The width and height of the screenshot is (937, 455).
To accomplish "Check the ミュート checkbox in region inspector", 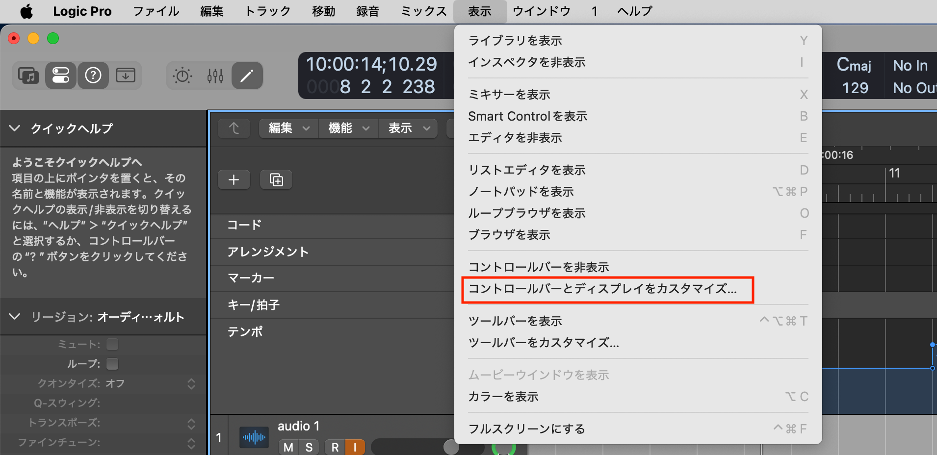I will click(112, 345).
